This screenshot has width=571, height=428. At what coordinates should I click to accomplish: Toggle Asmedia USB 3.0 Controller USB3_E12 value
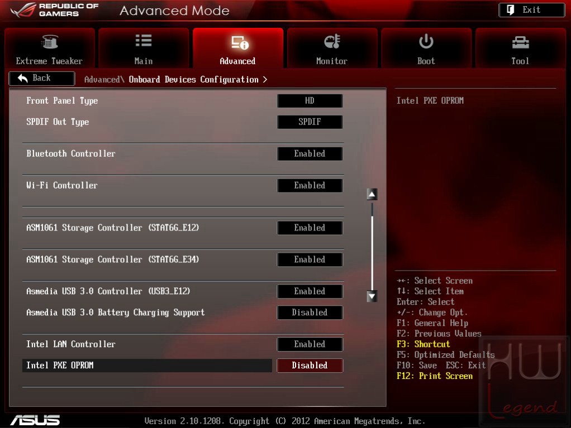[x=310, y=291]
